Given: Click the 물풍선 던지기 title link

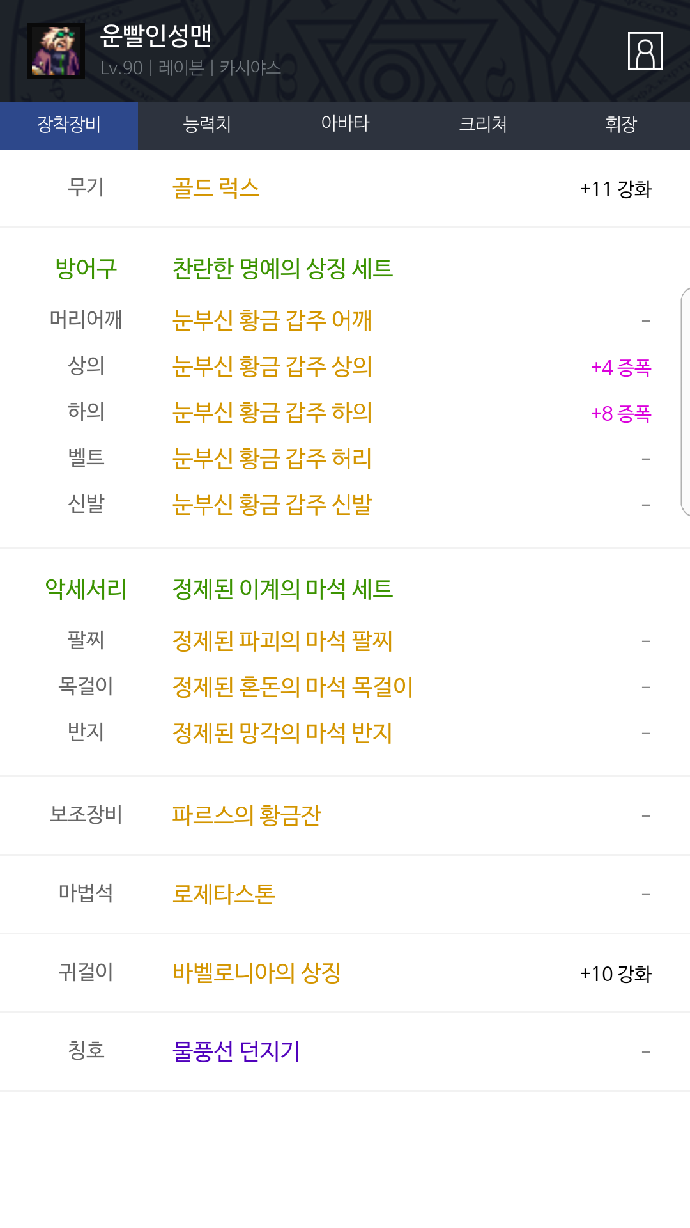Looking at the screenshot, I should tap(236, 1051).
